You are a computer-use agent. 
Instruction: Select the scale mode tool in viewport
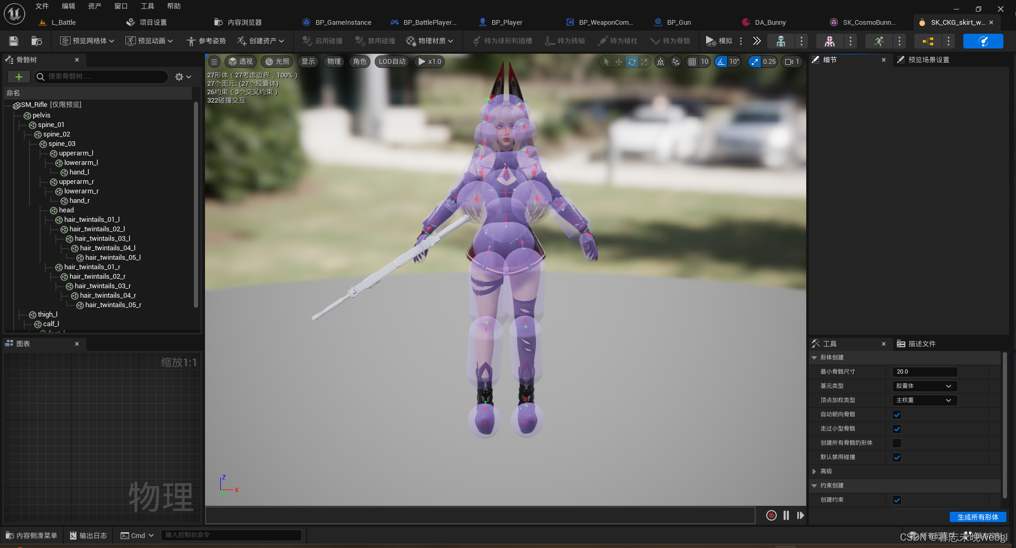644,62
